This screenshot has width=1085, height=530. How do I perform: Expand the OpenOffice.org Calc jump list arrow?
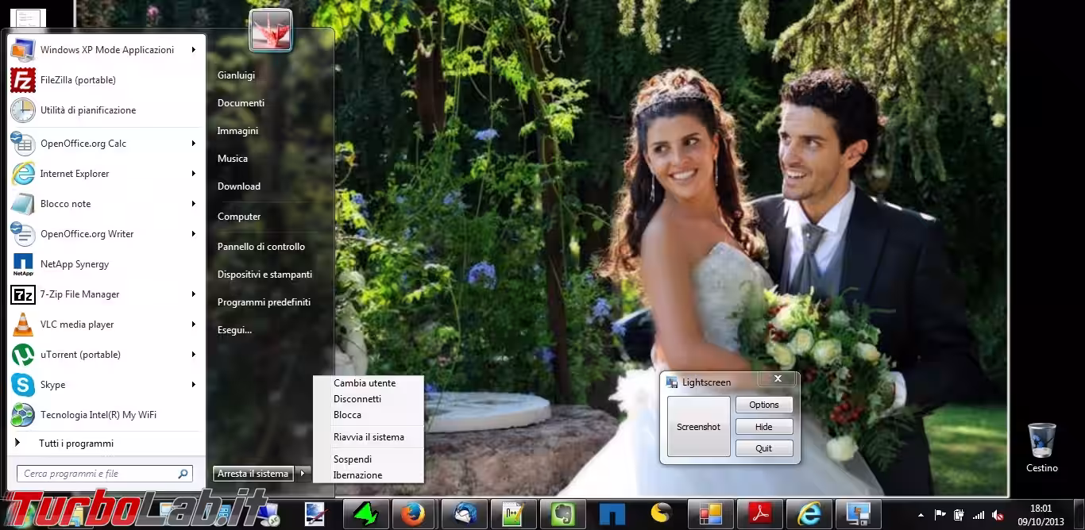[x=193, y=144]
